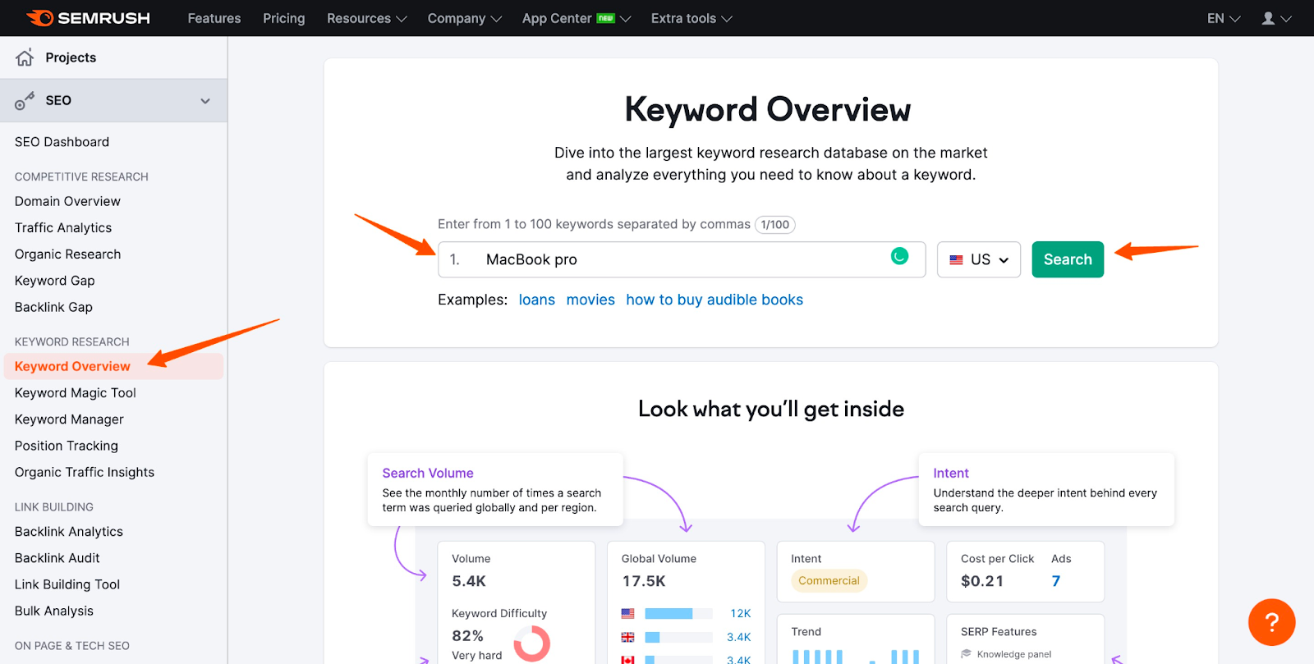Click the Semrush logo
The image size is (1314, 664).
(88, 18)
